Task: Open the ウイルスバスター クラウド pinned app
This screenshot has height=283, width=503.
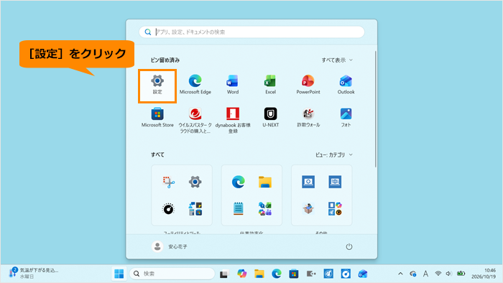Action: tap(195, 121)
